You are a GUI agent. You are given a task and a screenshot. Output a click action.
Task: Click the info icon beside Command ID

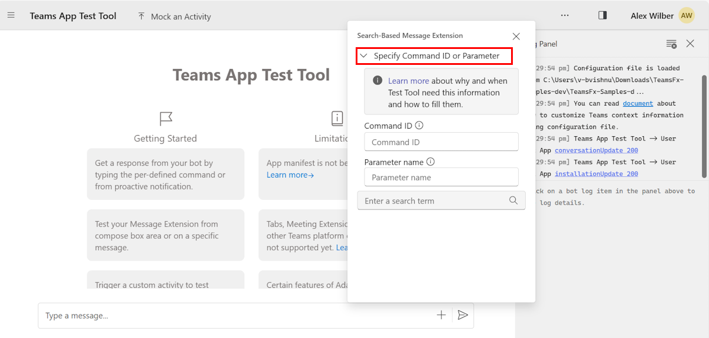(419, 126)
